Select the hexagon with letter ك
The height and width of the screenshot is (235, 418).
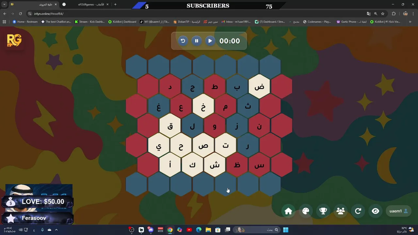coord(192,165)
